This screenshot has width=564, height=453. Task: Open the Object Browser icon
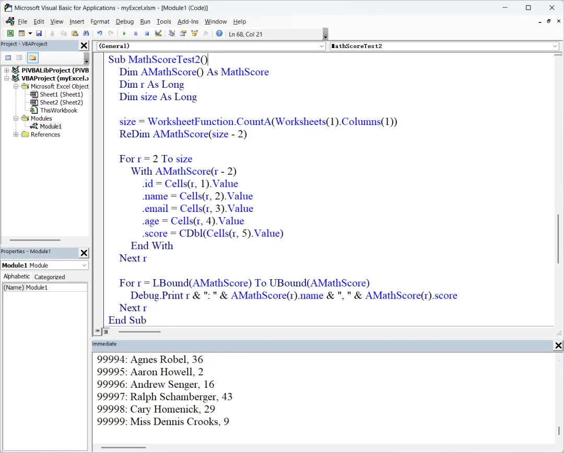[x=195, y=33]
